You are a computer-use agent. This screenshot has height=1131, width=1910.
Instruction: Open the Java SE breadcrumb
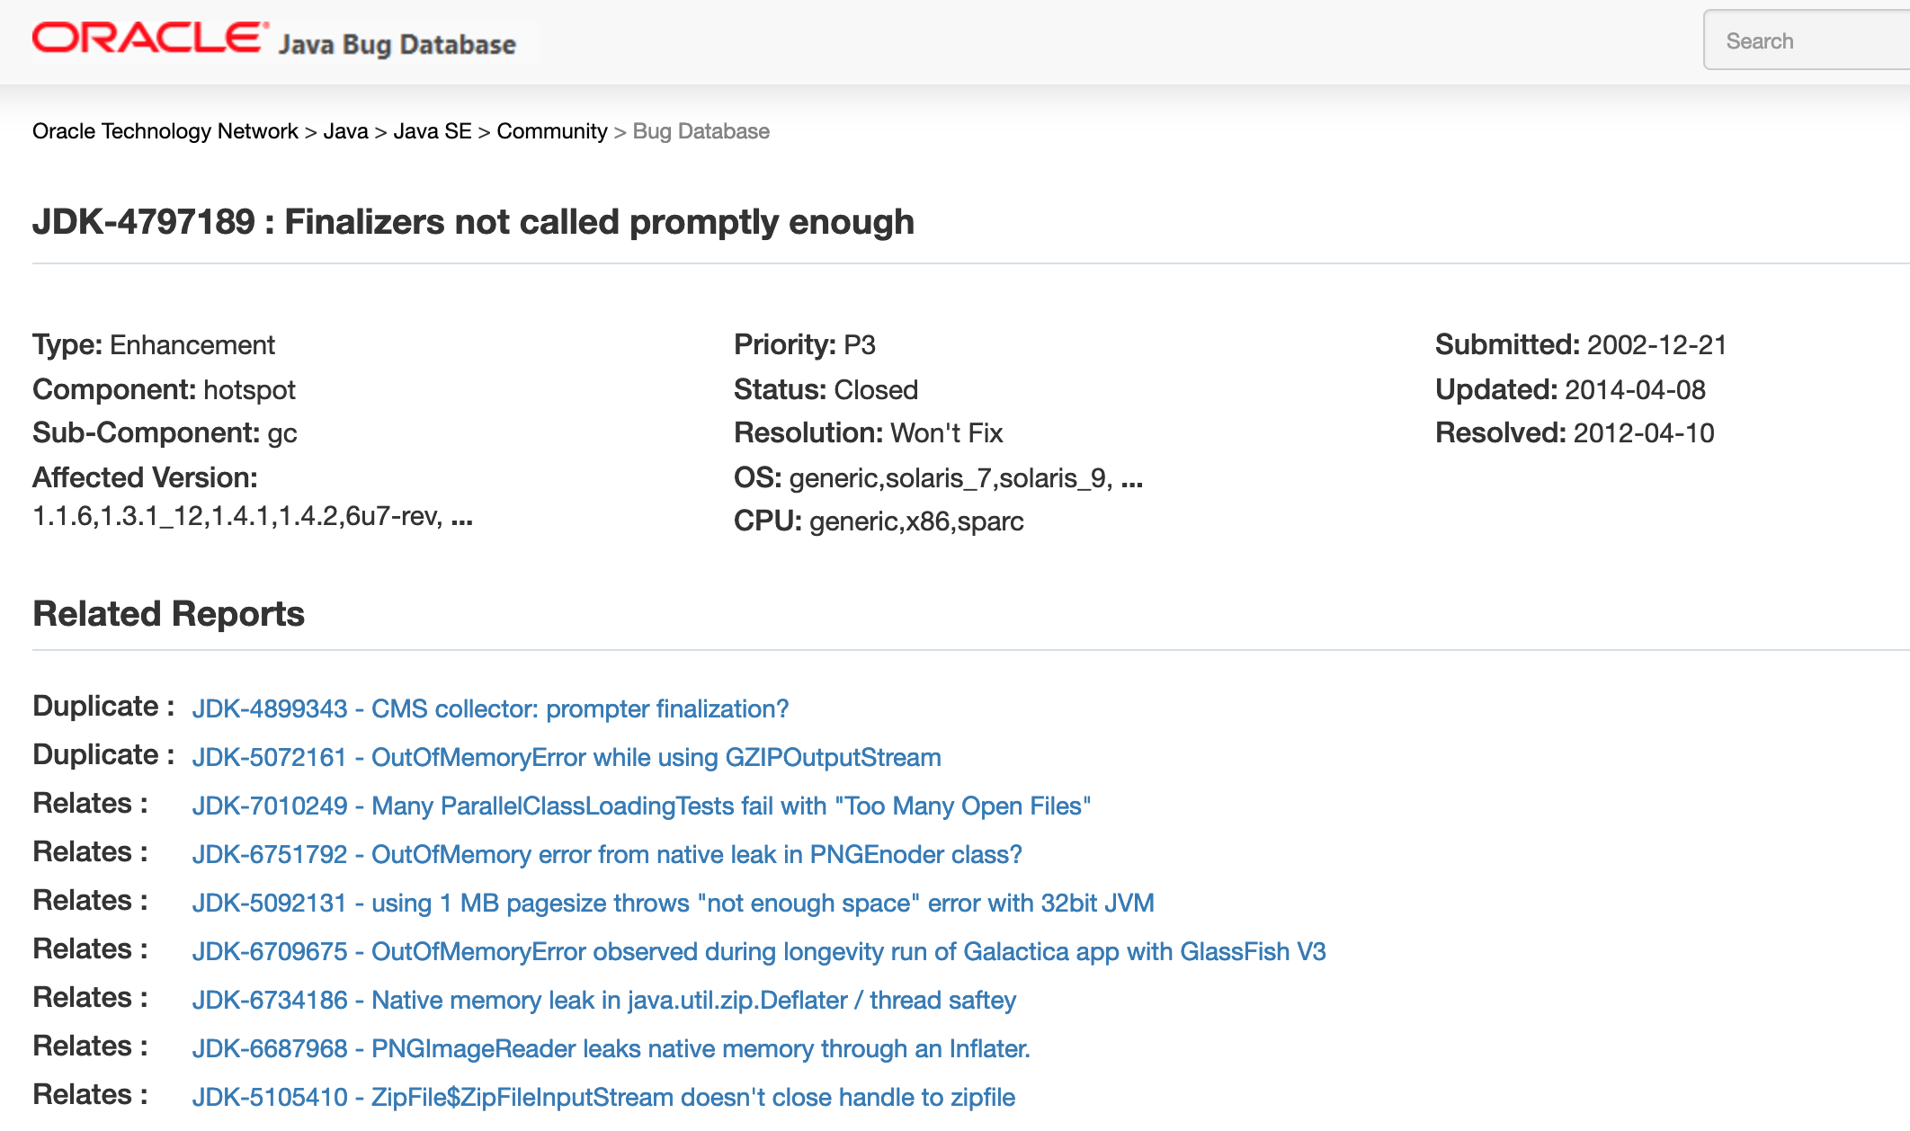click(432, 131)
